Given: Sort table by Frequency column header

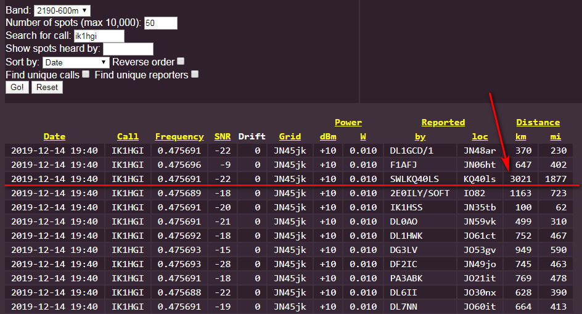Looking at the screenshot, I should pos(179,137).
